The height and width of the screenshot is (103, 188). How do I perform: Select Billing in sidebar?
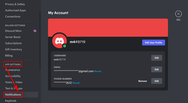click(x=9, y=56)
